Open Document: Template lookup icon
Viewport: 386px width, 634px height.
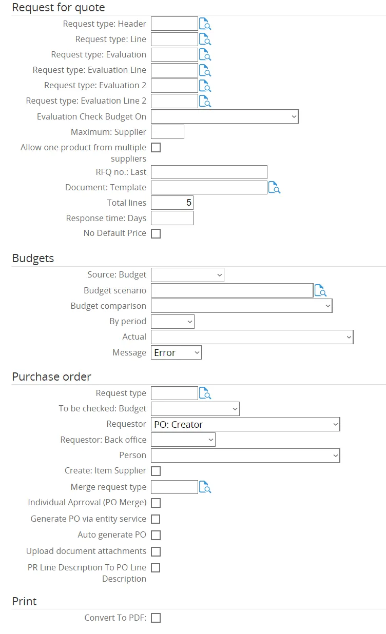point(274,188)
